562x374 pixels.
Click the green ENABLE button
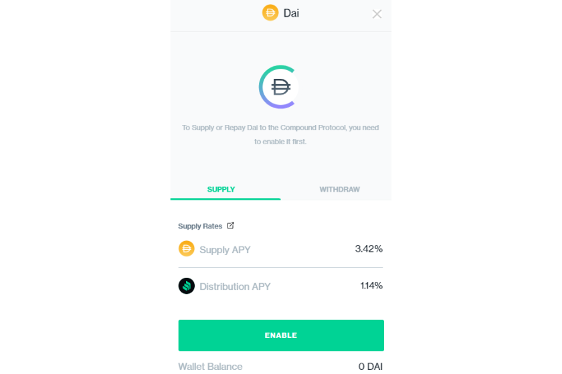(281, 335)
